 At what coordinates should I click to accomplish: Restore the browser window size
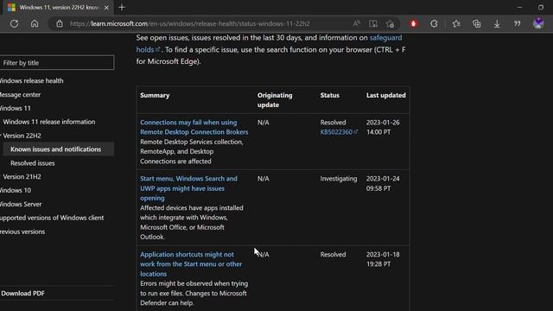click(x=541, y=7)
